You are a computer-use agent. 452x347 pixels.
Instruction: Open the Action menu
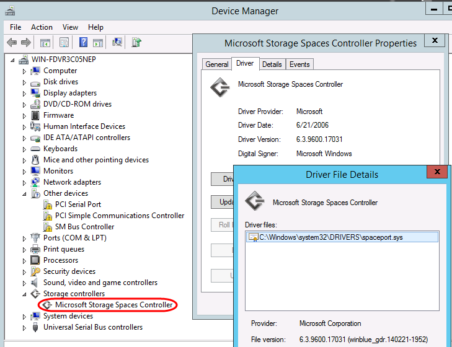click(42, 27)
